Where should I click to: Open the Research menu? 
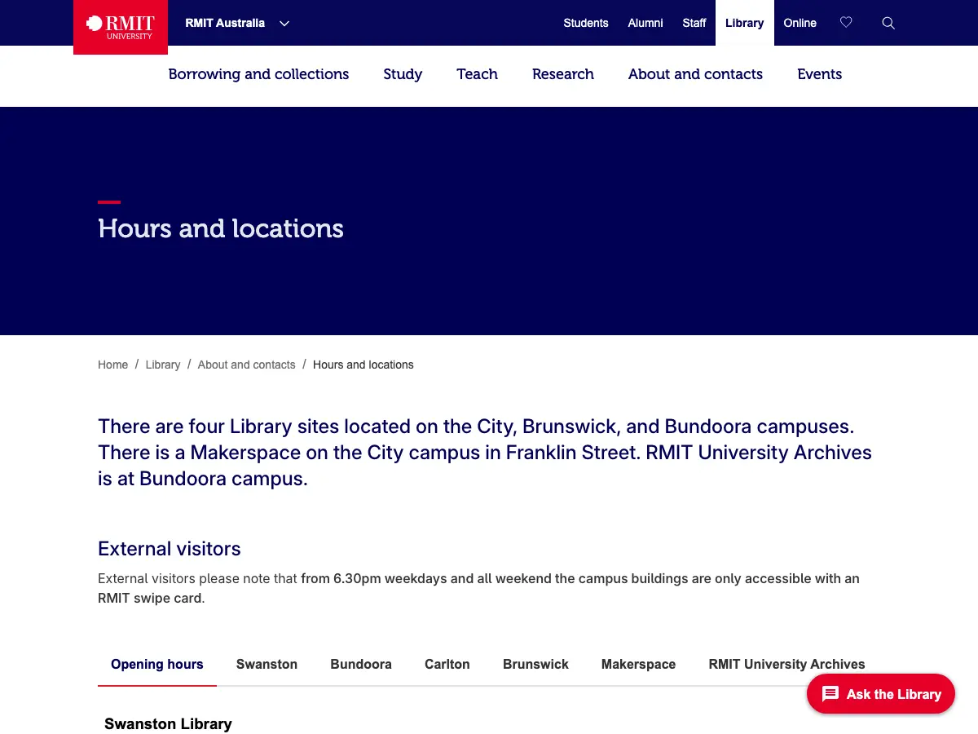pos(563,74)
